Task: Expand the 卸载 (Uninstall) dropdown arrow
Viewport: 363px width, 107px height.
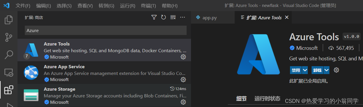Action: (x=326, y=70)
